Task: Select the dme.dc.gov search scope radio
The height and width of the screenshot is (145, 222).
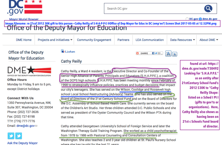Action: [x=201, y=19]
